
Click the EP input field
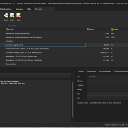click(x=107, y=94)
